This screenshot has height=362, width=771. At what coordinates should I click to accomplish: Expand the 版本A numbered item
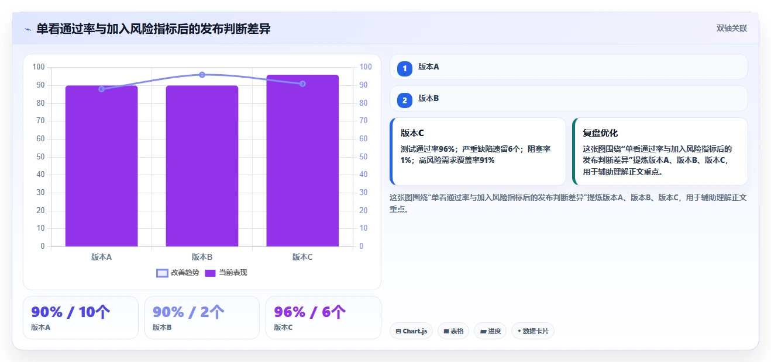coord(569,67)
